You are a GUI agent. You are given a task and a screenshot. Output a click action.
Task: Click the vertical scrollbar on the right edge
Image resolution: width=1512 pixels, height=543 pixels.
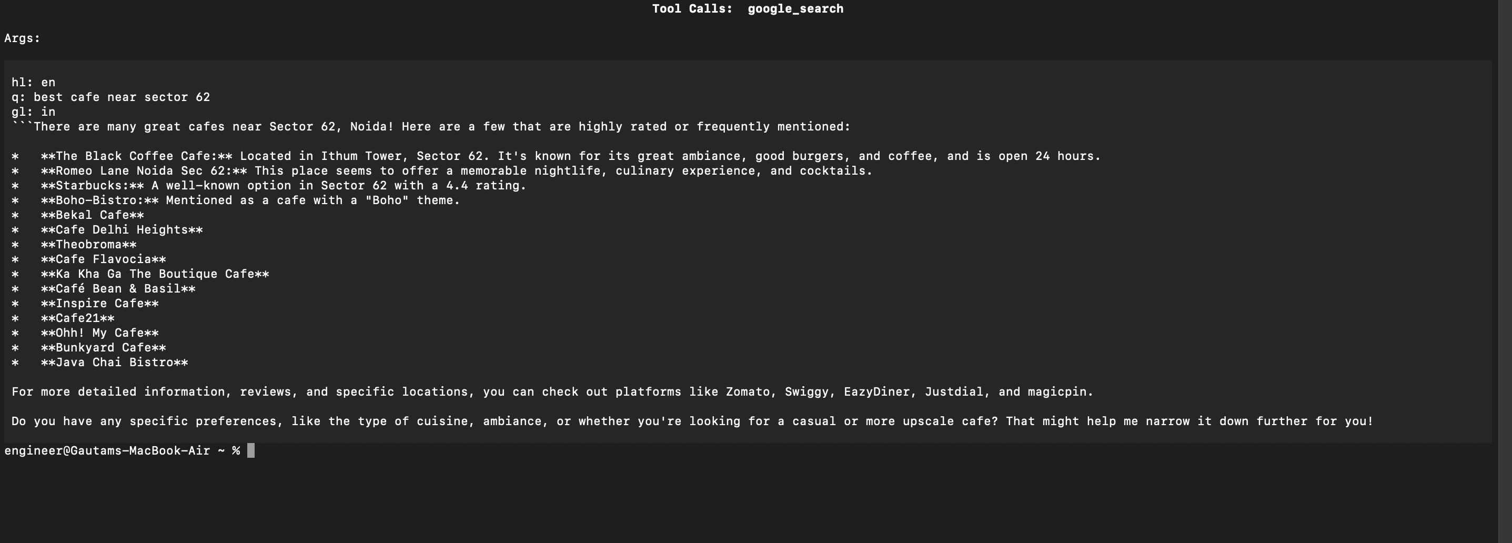[x=1505, y=271]
